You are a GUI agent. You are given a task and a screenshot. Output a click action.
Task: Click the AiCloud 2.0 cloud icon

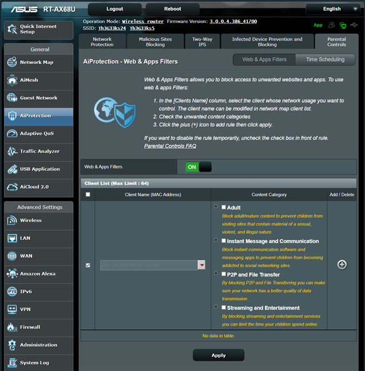(12, 187)
